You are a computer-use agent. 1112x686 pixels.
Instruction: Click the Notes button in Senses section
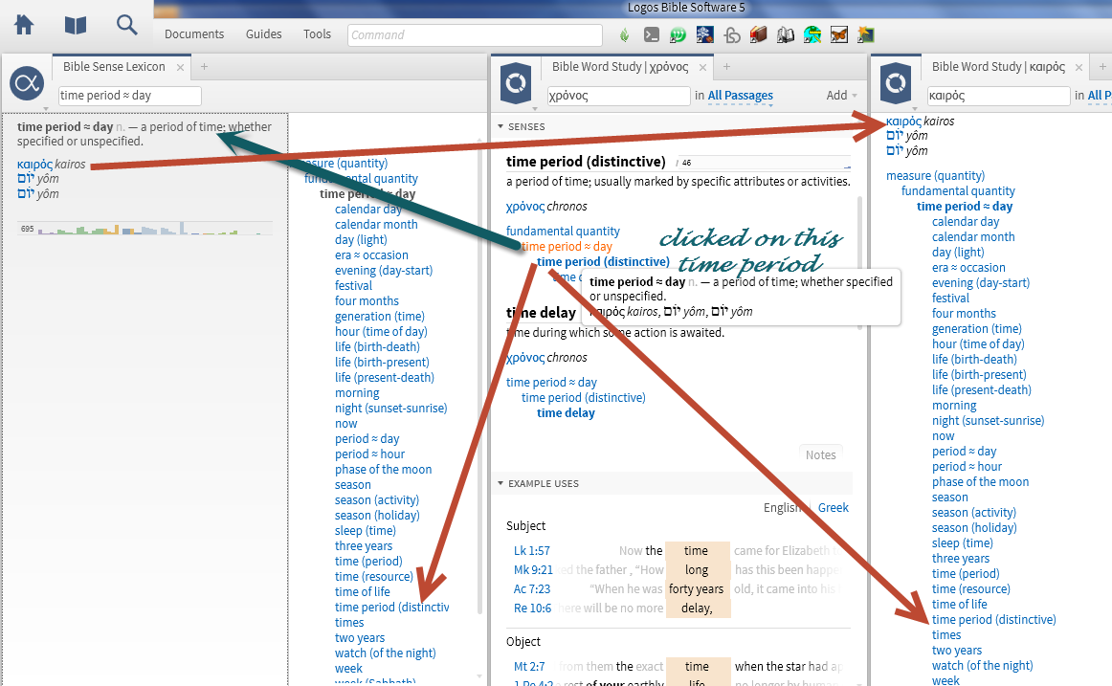[x=820, y=455]
